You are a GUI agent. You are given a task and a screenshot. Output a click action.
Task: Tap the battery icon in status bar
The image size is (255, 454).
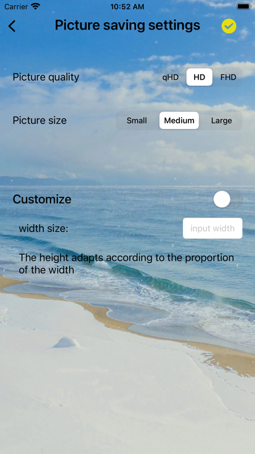click(243, 6)
